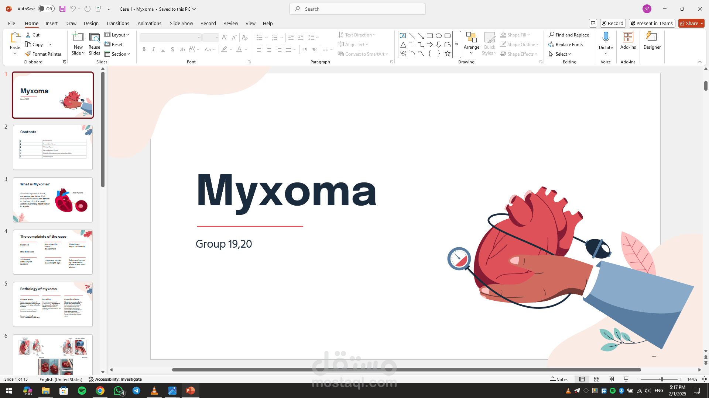The width and height of the screenshot is (709, 398).
Task: Open the font size combo box
Action: point(211,38)
